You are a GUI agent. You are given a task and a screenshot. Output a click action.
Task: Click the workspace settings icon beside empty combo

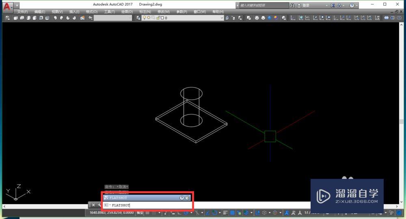[x=91, y=18]
